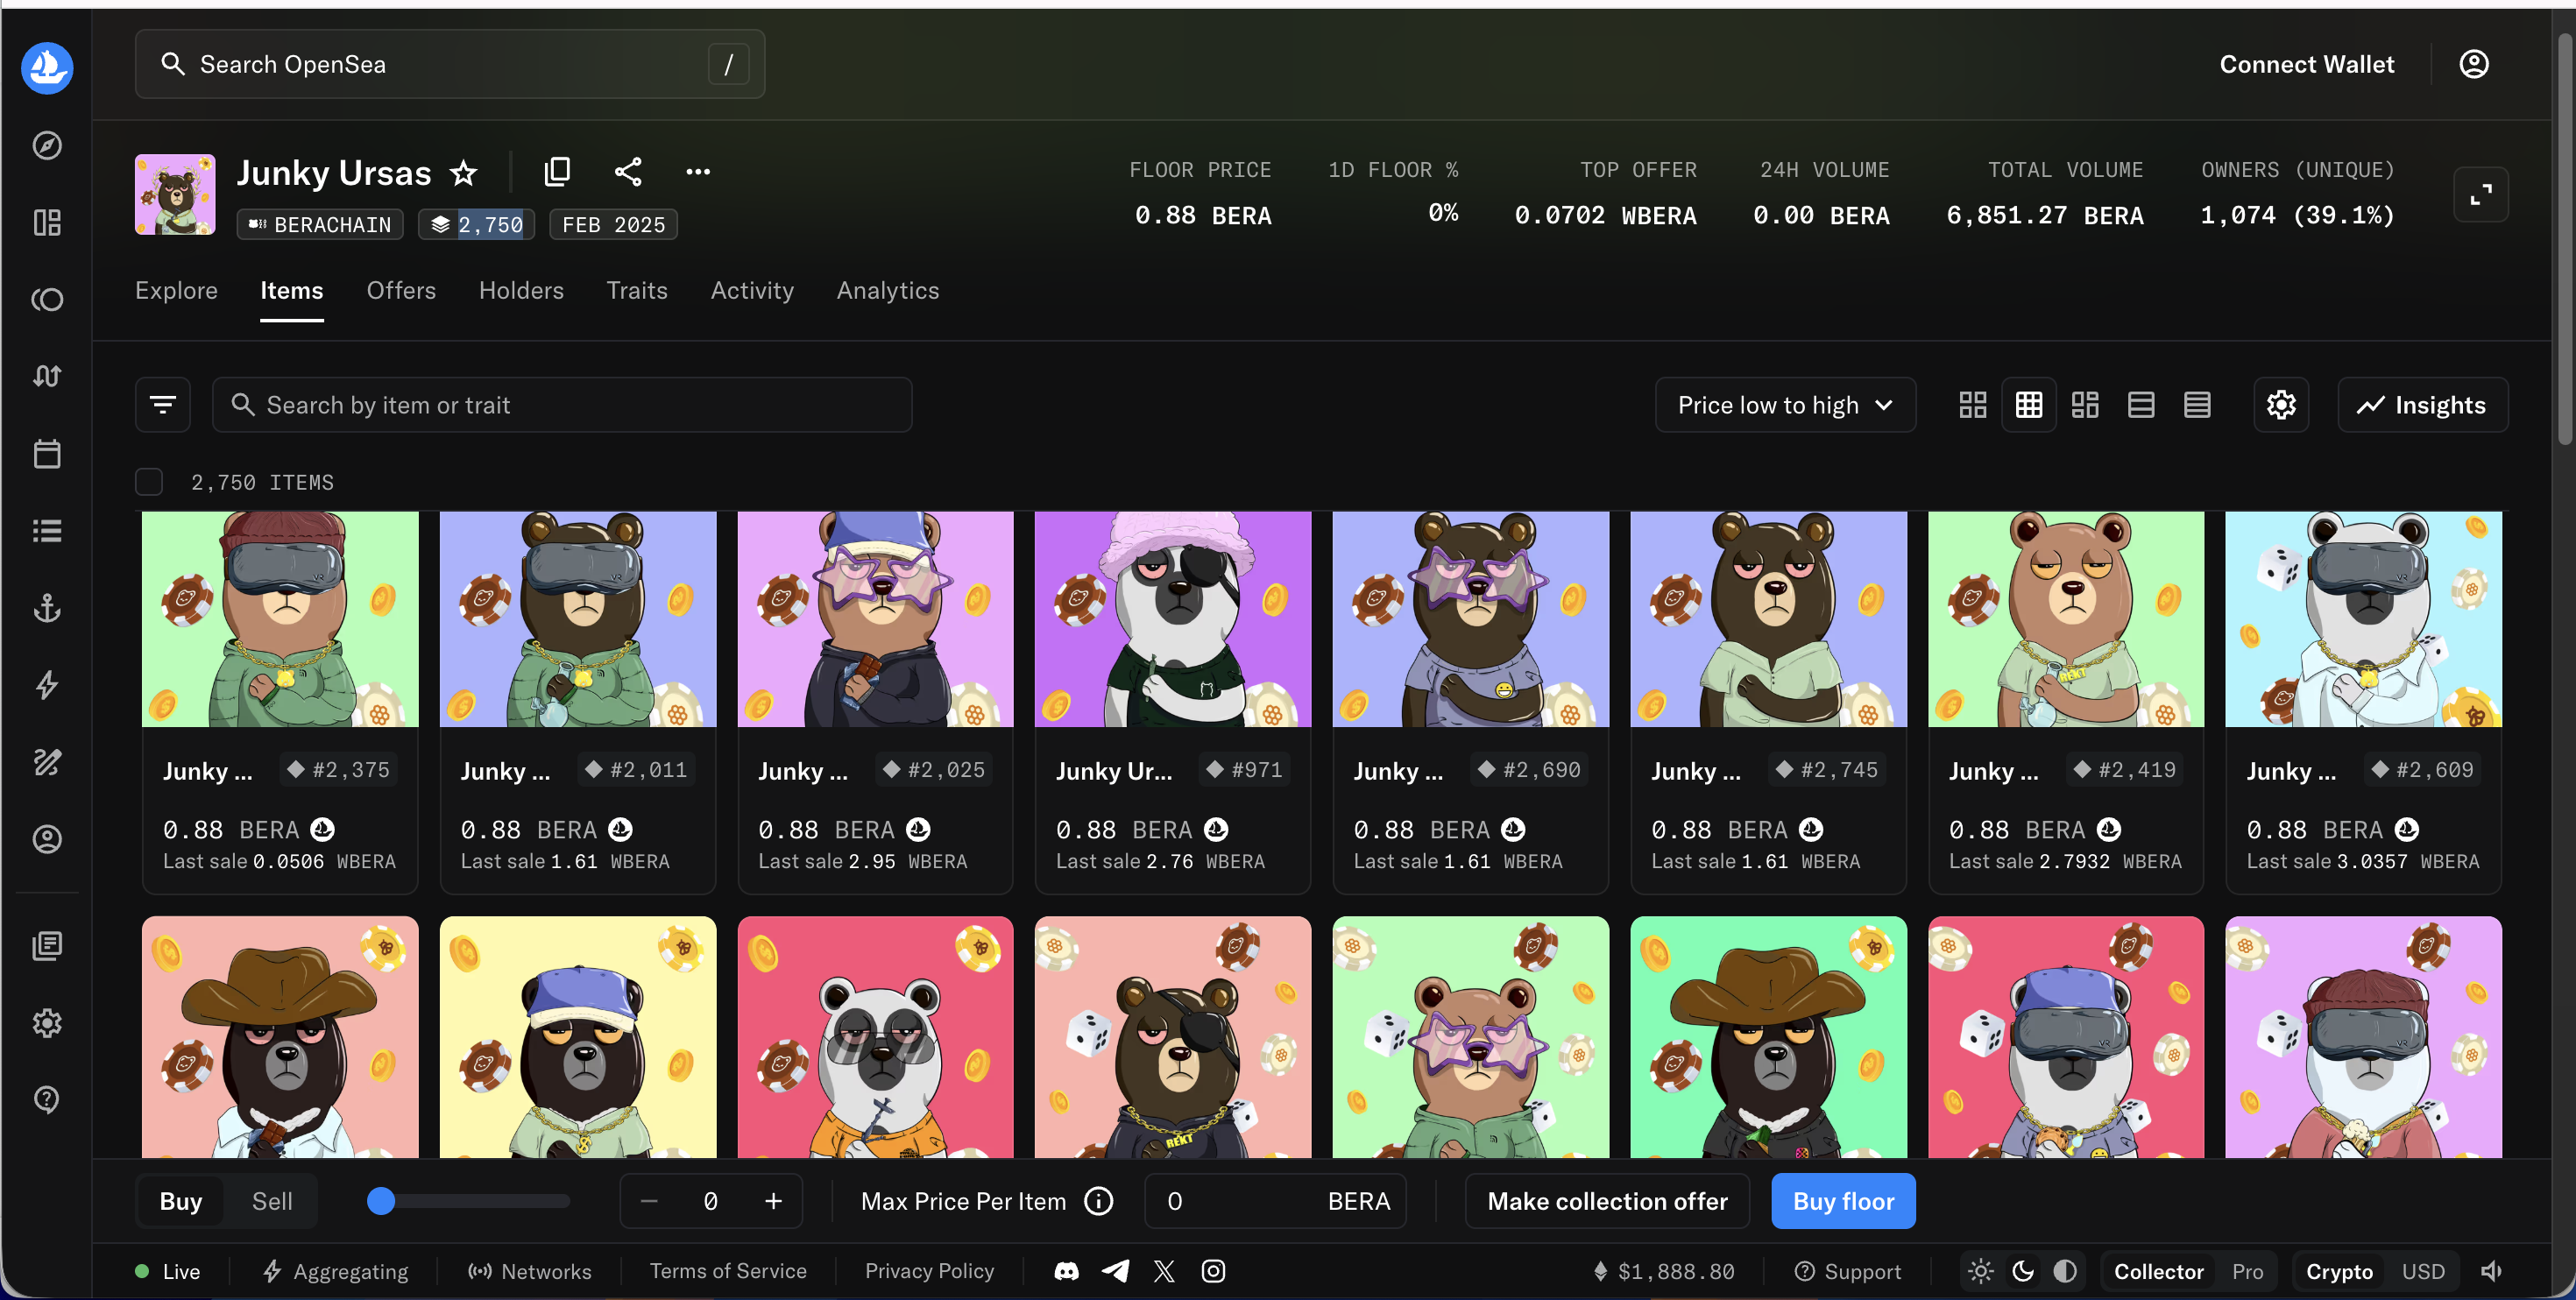This screenshot has width=2576, height=1300.
Task: Open the sidebar news document icon
Action: tap(47, 946)
